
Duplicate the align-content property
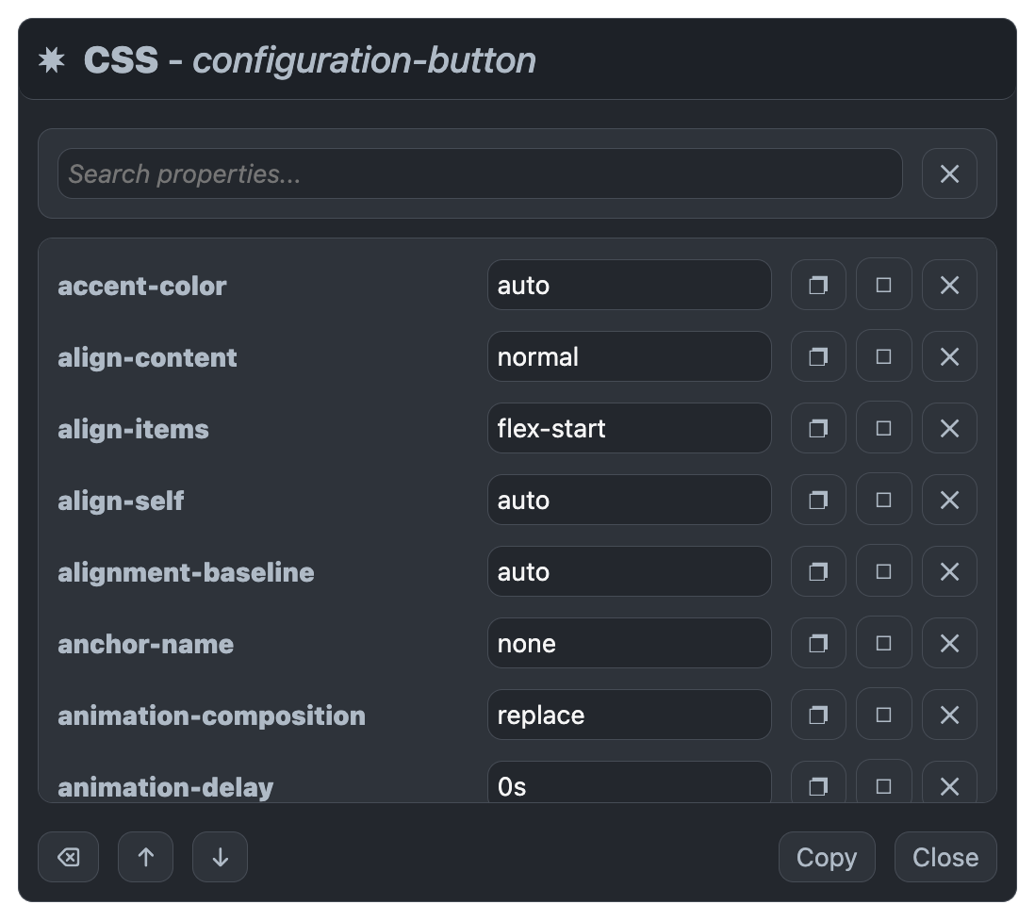tap(818, 355)
